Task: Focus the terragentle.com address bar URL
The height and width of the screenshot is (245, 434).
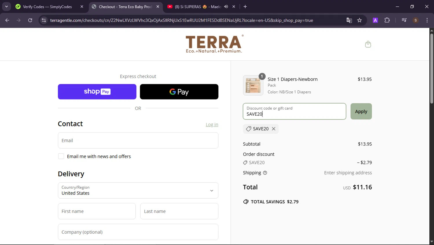Action: [x=181, y=20]
